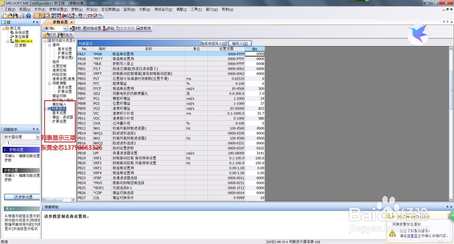Switch to the 参数设置 document tab
454x244 pixels.
point(60,22)
